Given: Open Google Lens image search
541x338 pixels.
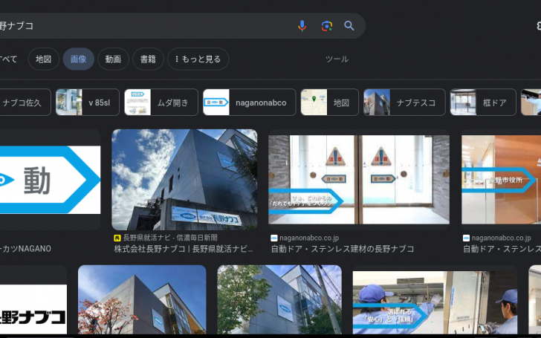Looking at the screenshot, I should pyautogui.click(x=327, y=26).
